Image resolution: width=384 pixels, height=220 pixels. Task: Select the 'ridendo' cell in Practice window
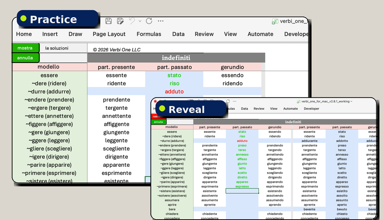(232, 83)
